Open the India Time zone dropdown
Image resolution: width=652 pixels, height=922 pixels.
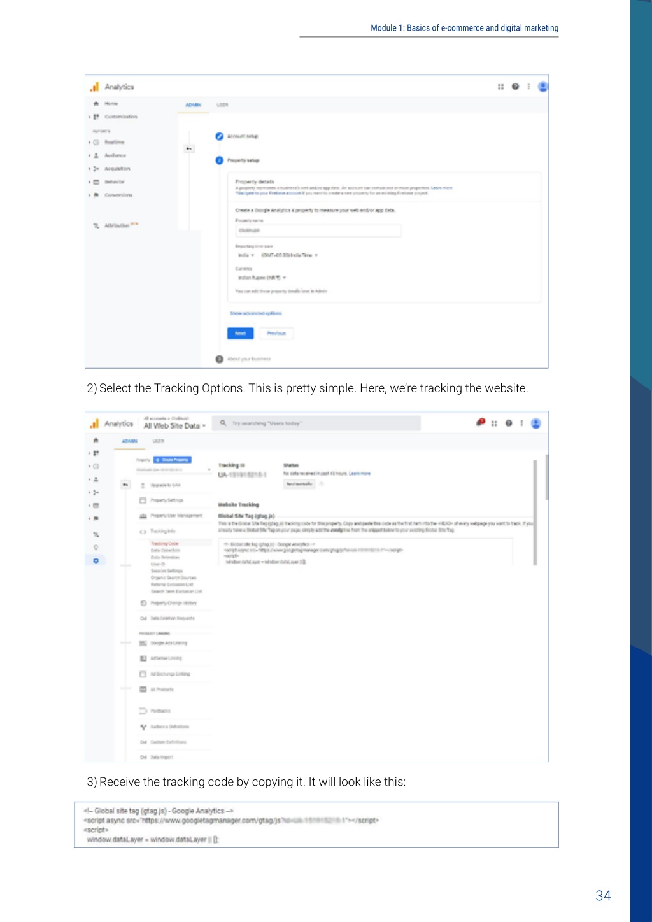click(290, 255)
